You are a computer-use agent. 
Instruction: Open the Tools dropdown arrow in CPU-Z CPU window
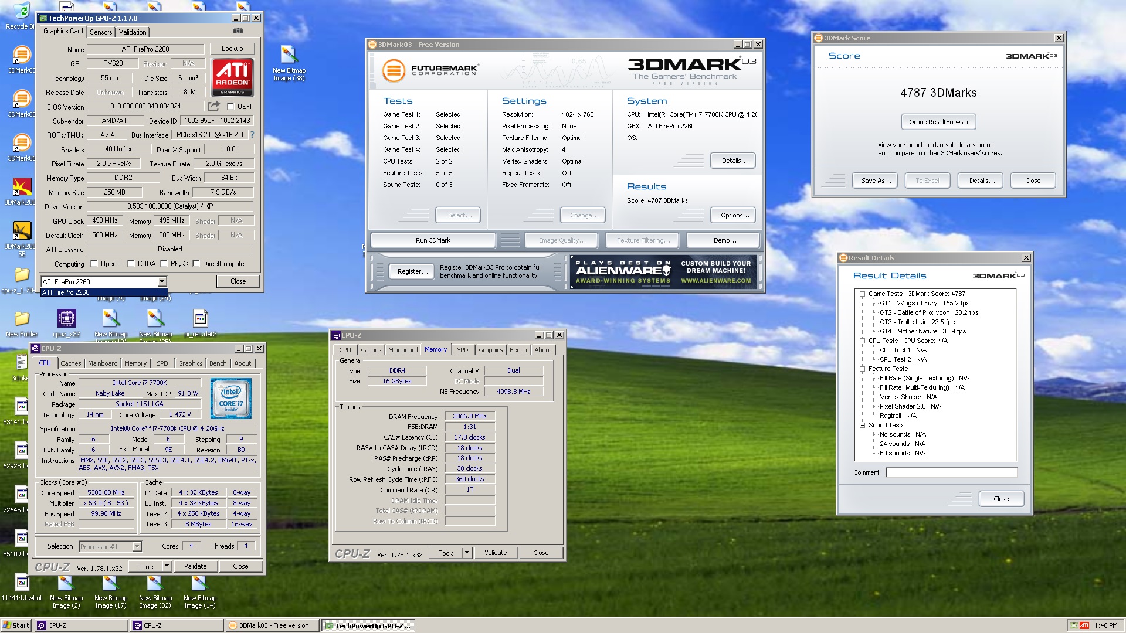point(167,566)
